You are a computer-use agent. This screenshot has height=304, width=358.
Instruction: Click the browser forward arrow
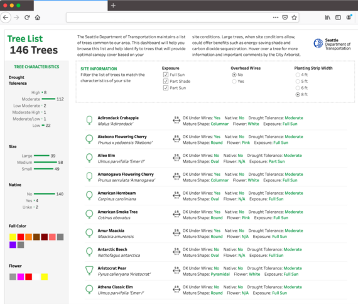pyautogui.click(x=16, y=18)
